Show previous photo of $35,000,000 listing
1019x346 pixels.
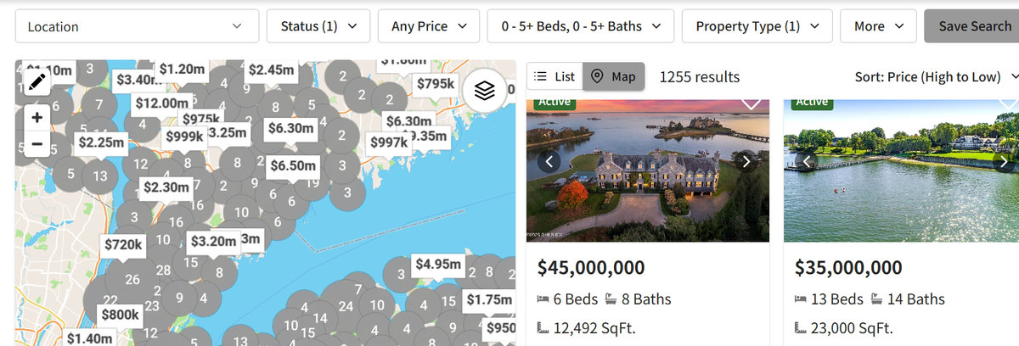(x=807, y=161)
